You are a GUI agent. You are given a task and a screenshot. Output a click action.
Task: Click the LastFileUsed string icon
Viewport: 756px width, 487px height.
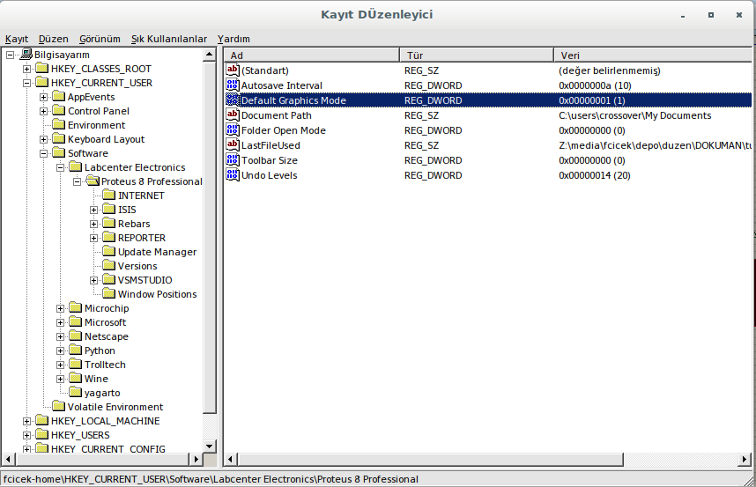point(233,145)
